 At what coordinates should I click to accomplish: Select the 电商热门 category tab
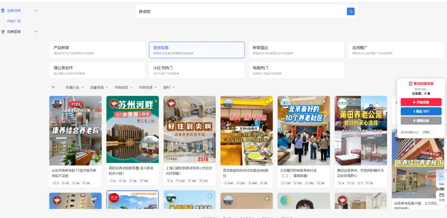pyautogui.click(x=296, y=70)
